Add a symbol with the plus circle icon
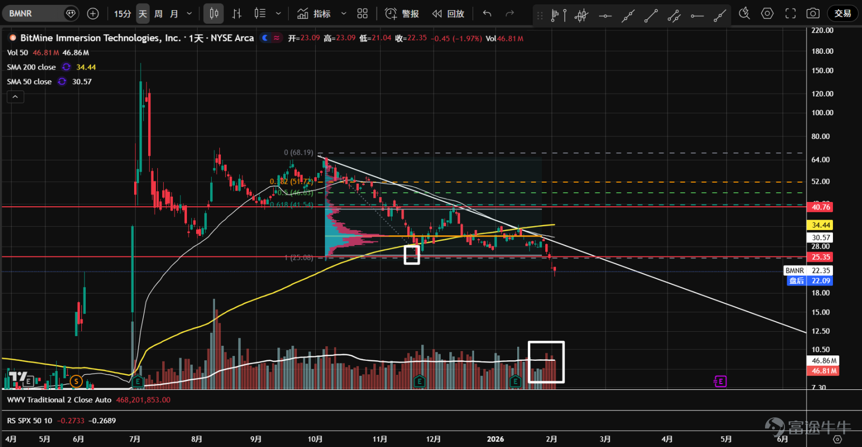Viewport: 862px width, 447px height. click(x=93, y=13)
